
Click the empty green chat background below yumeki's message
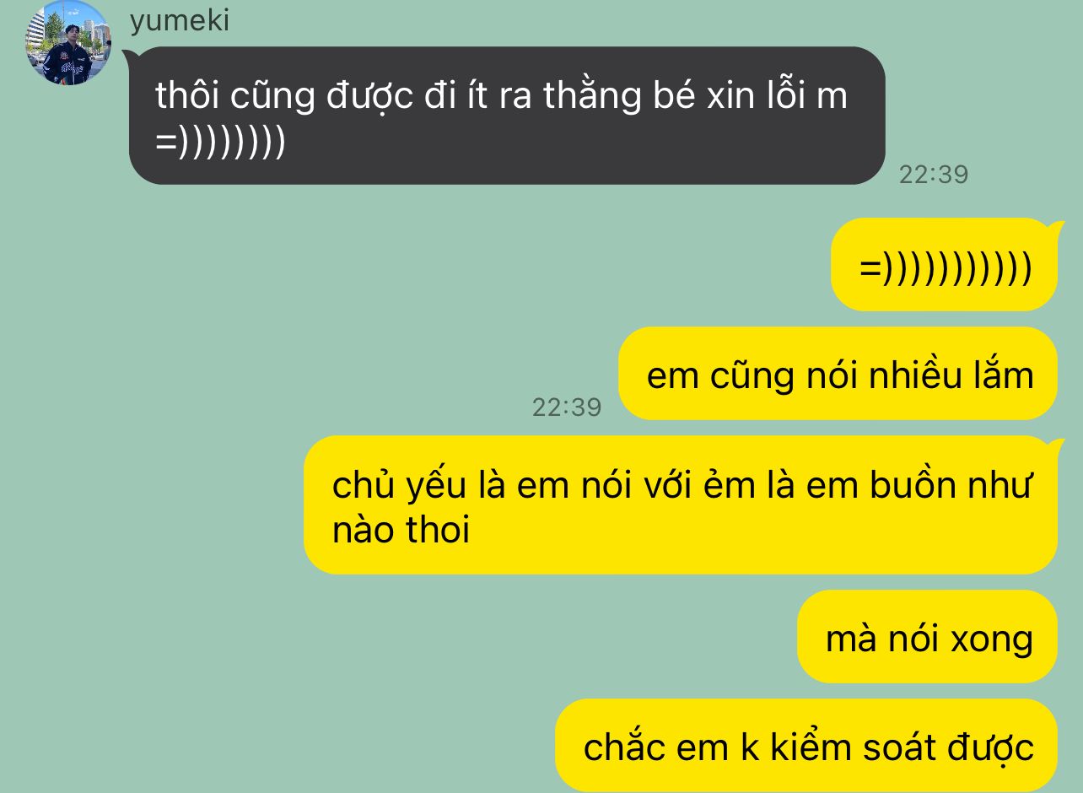(422, 270)
